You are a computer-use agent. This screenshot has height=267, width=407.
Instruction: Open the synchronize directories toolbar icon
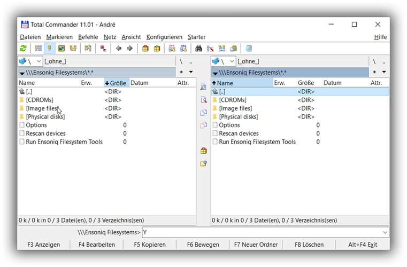coord(222,49)
